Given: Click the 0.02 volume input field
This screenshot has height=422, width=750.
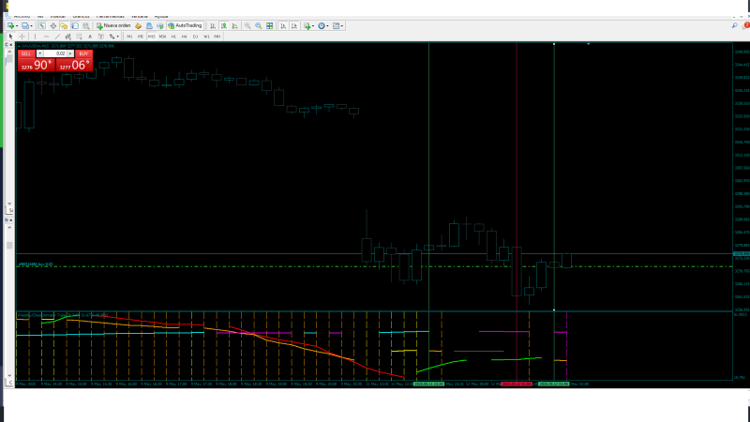Looking at the screenshot, I should [55, 53].
